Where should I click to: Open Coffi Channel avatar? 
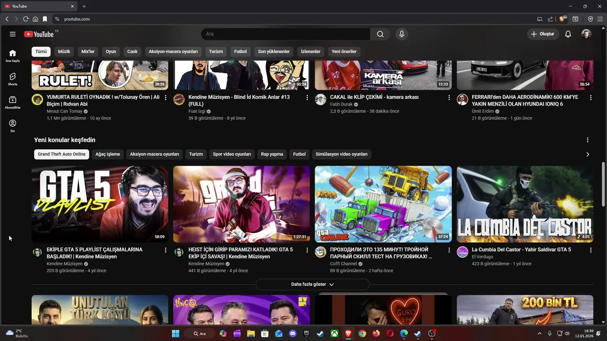point(321,252)
